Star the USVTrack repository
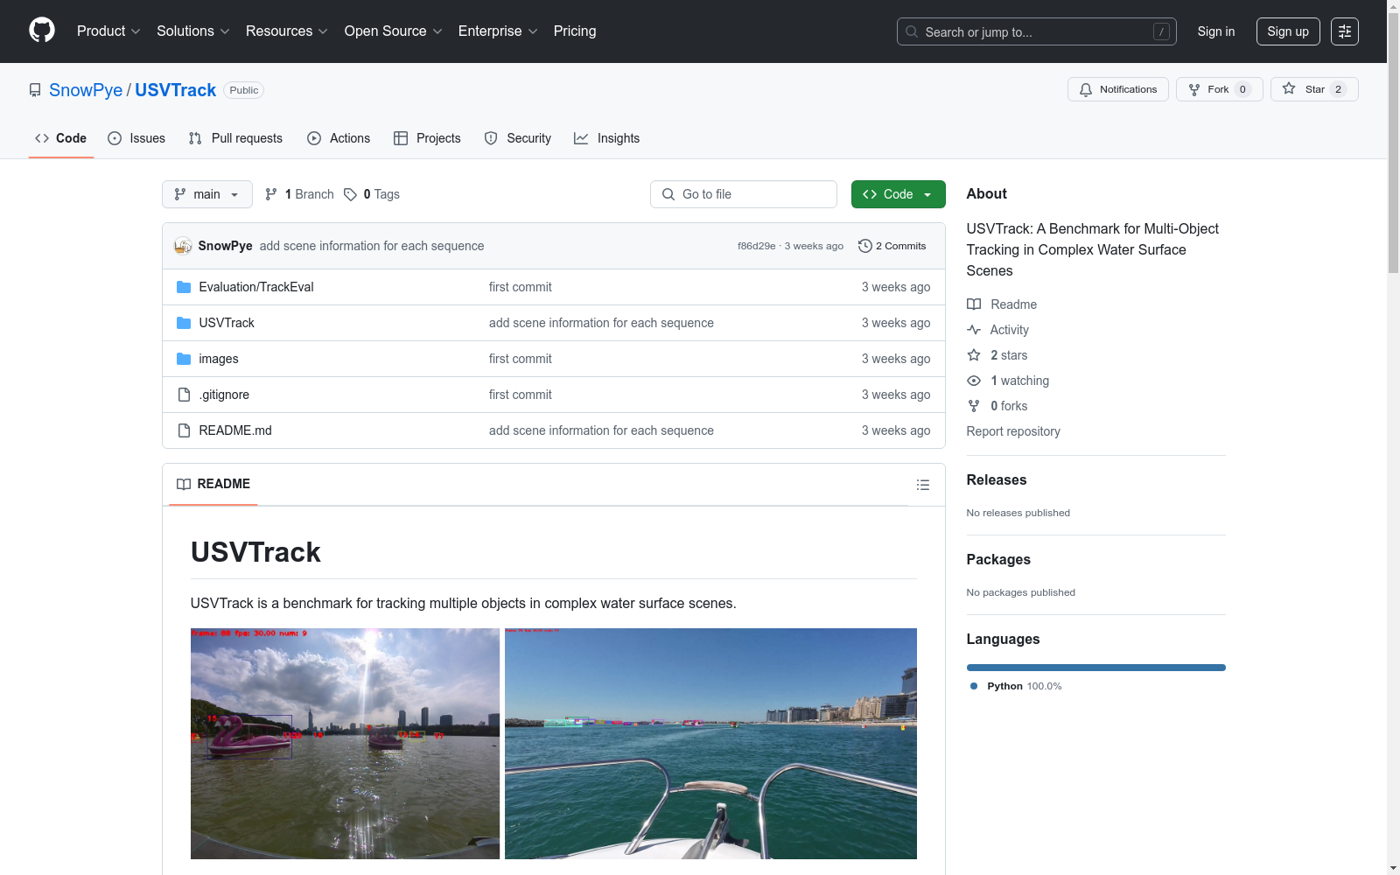 click(1314, 89)
